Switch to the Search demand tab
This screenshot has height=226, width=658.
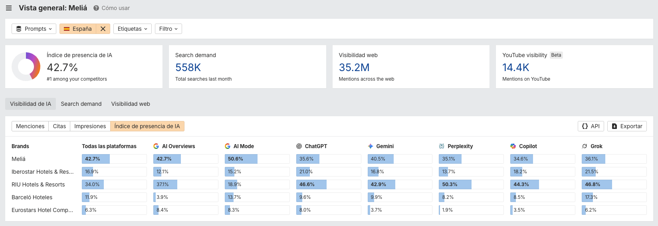click(81, 104)
